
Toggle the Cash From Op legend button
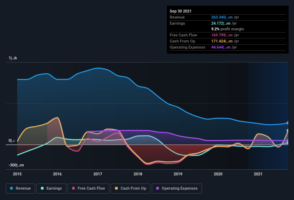130,189
